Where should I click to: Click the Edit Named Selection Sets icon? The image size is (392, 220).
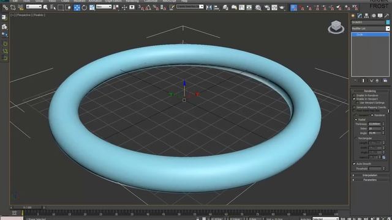[172, 7]
